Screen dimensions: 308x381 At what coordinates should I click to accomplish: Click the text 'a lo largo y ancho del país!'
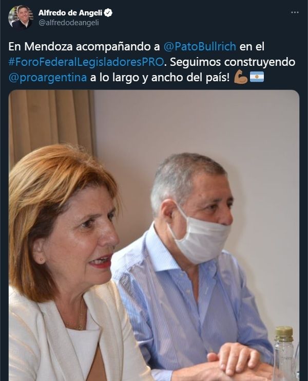point(160,78)
